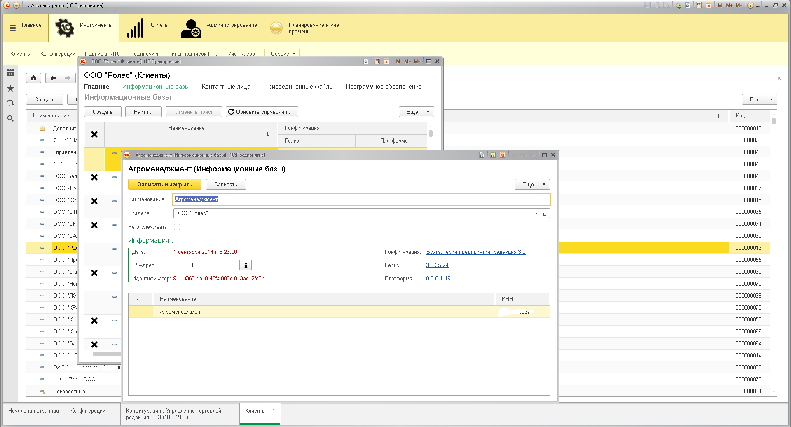Click the search magnifier in left sidebar
The width and height of the screenshot is (791, 427).
[11, 119]
